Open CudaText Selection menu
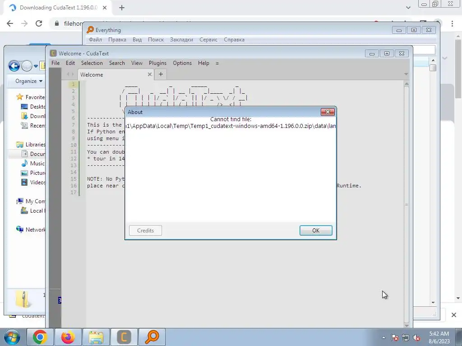The height and width of the screenshot is (346, 462). coord(92,63)
